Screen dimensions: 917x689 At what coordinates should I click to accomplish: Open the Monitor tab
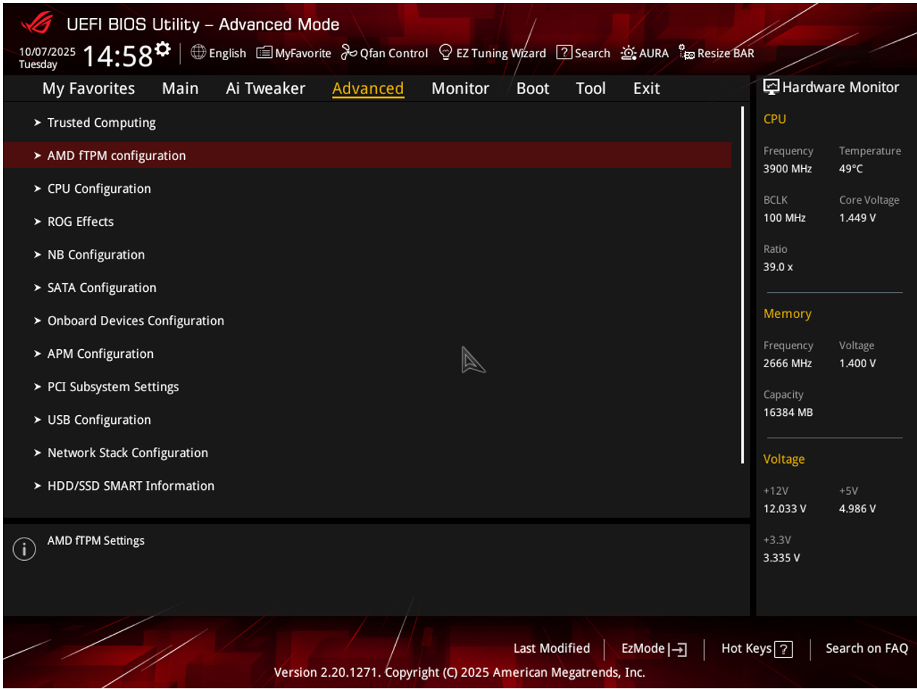point(460,88)
